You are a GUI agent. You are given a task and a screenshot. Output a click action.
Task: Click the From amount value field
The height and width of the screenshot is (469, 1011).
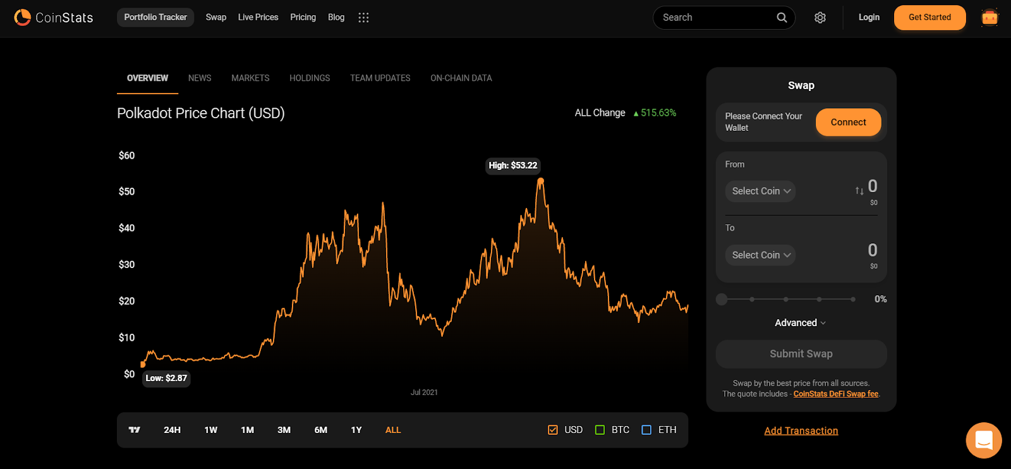click(x=873, y=186)
